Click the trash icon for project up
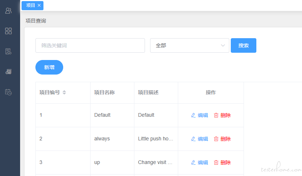 pos(216,163)
